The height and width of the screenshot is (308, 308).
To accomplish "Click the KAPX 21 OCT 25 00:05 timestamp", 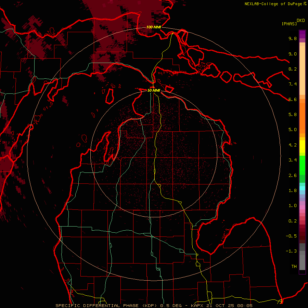I will (222, 306).
